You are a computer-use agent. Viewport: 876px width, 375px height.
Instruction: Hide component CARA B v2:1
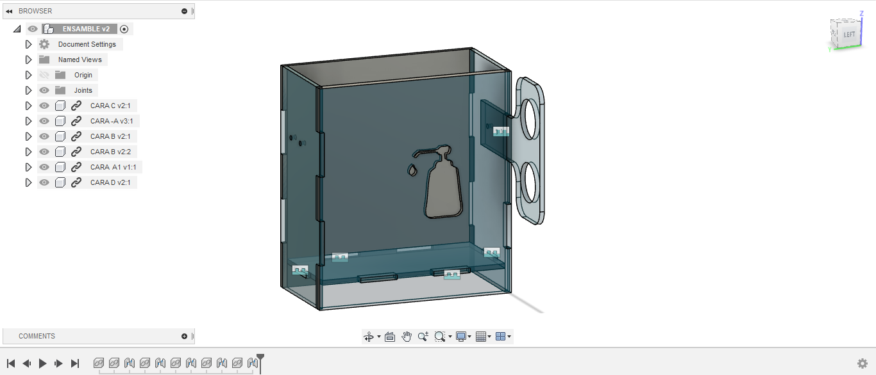click(44, 136)
